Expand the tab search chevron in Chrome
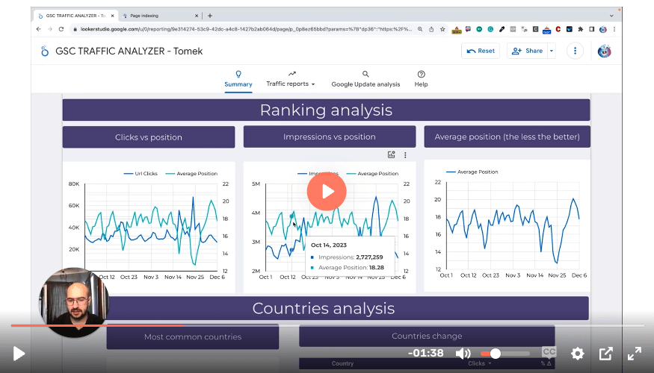Image resolution: width=654 pixels, height=373 pixels. coord(611,16)
